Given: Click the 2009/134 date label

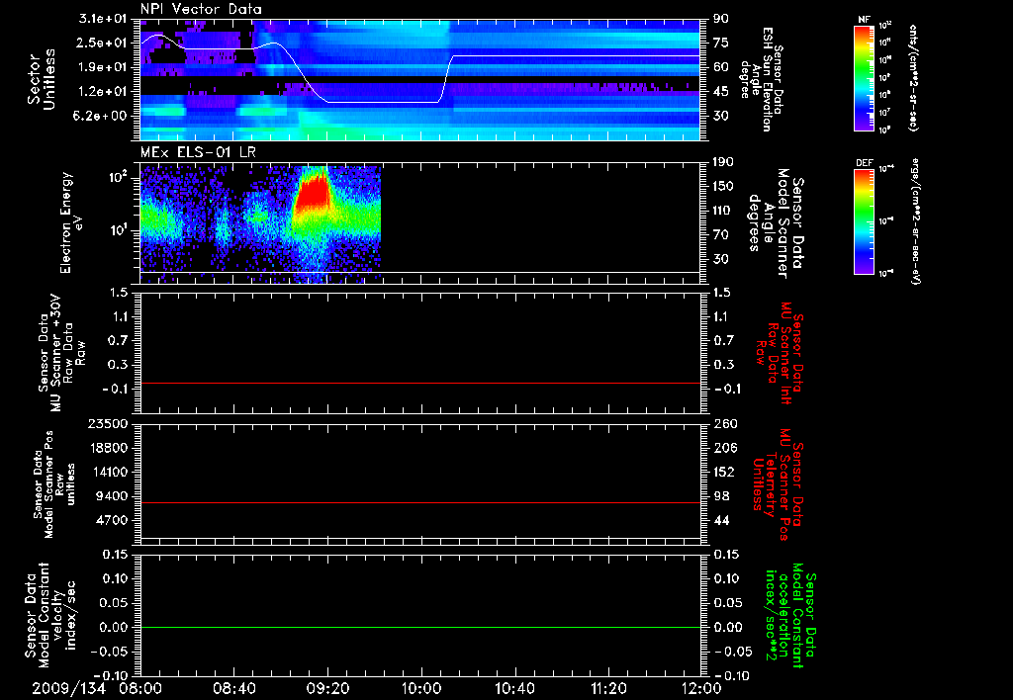Looking at the screenshot, I should [69, 688].
